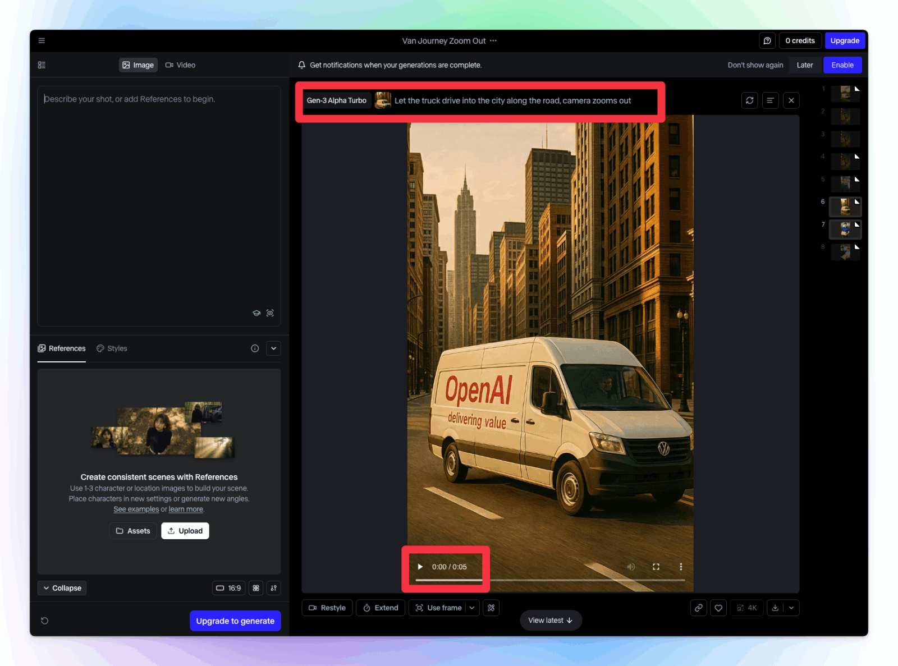Click the Later notification button

tap(804, 65)
